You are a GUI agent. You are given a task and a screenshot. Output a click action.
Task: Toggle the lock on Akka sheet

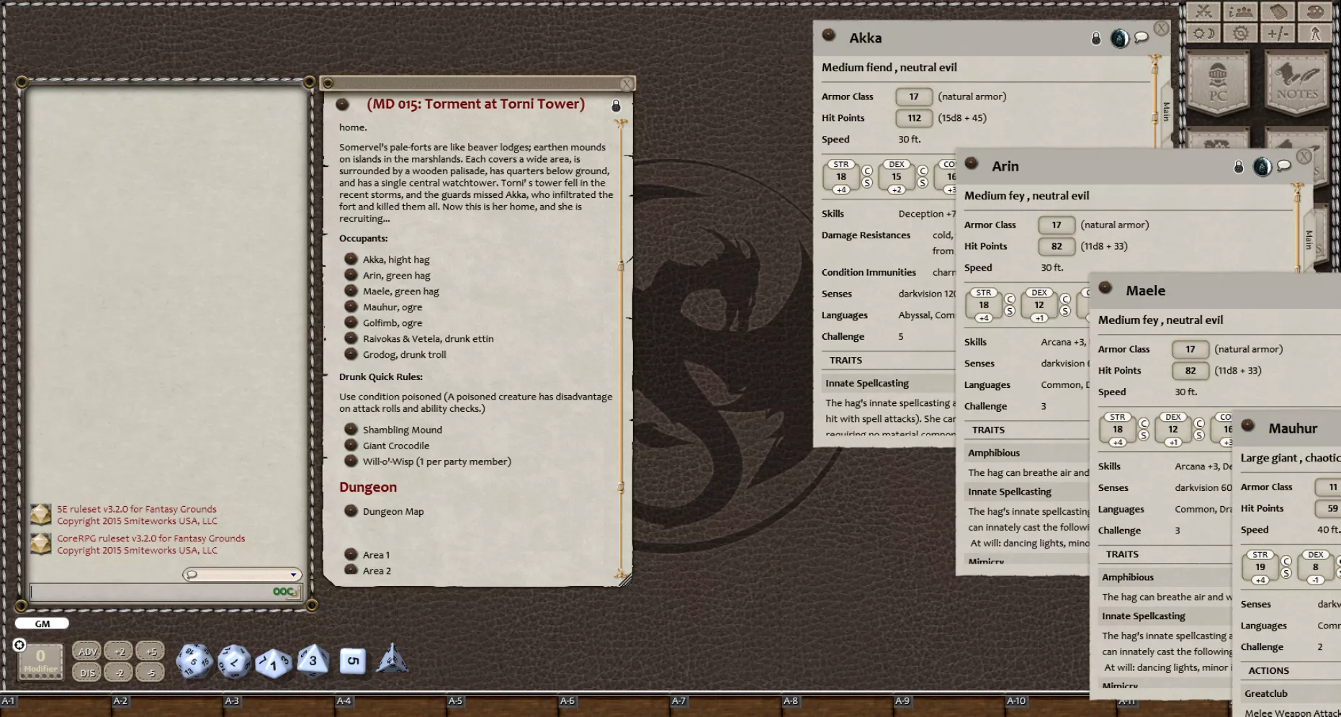click(x=1096, y=38)
